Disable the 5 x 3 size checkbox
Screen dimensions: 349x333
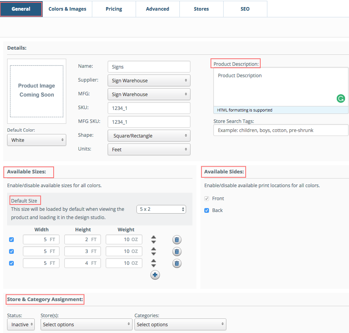(11, 251)
